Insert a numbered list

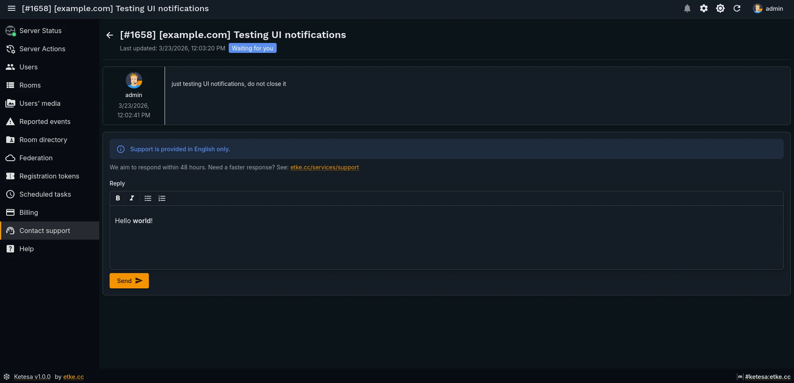tap(162, 198)
